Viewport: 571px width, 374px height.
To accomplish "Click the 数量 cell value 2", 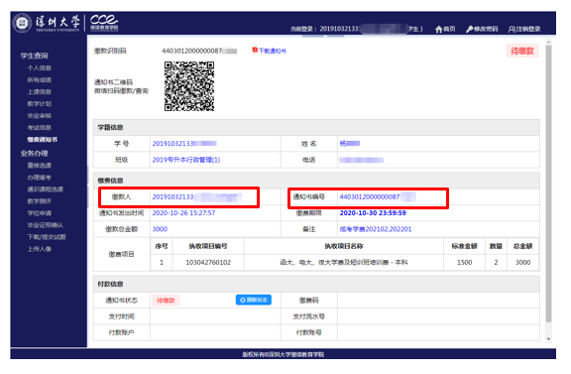I will 496,263.
